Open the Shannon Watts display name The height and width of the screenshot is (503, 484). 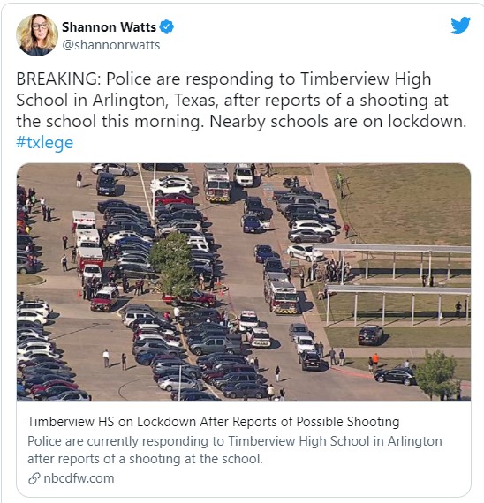click(109, 27)
